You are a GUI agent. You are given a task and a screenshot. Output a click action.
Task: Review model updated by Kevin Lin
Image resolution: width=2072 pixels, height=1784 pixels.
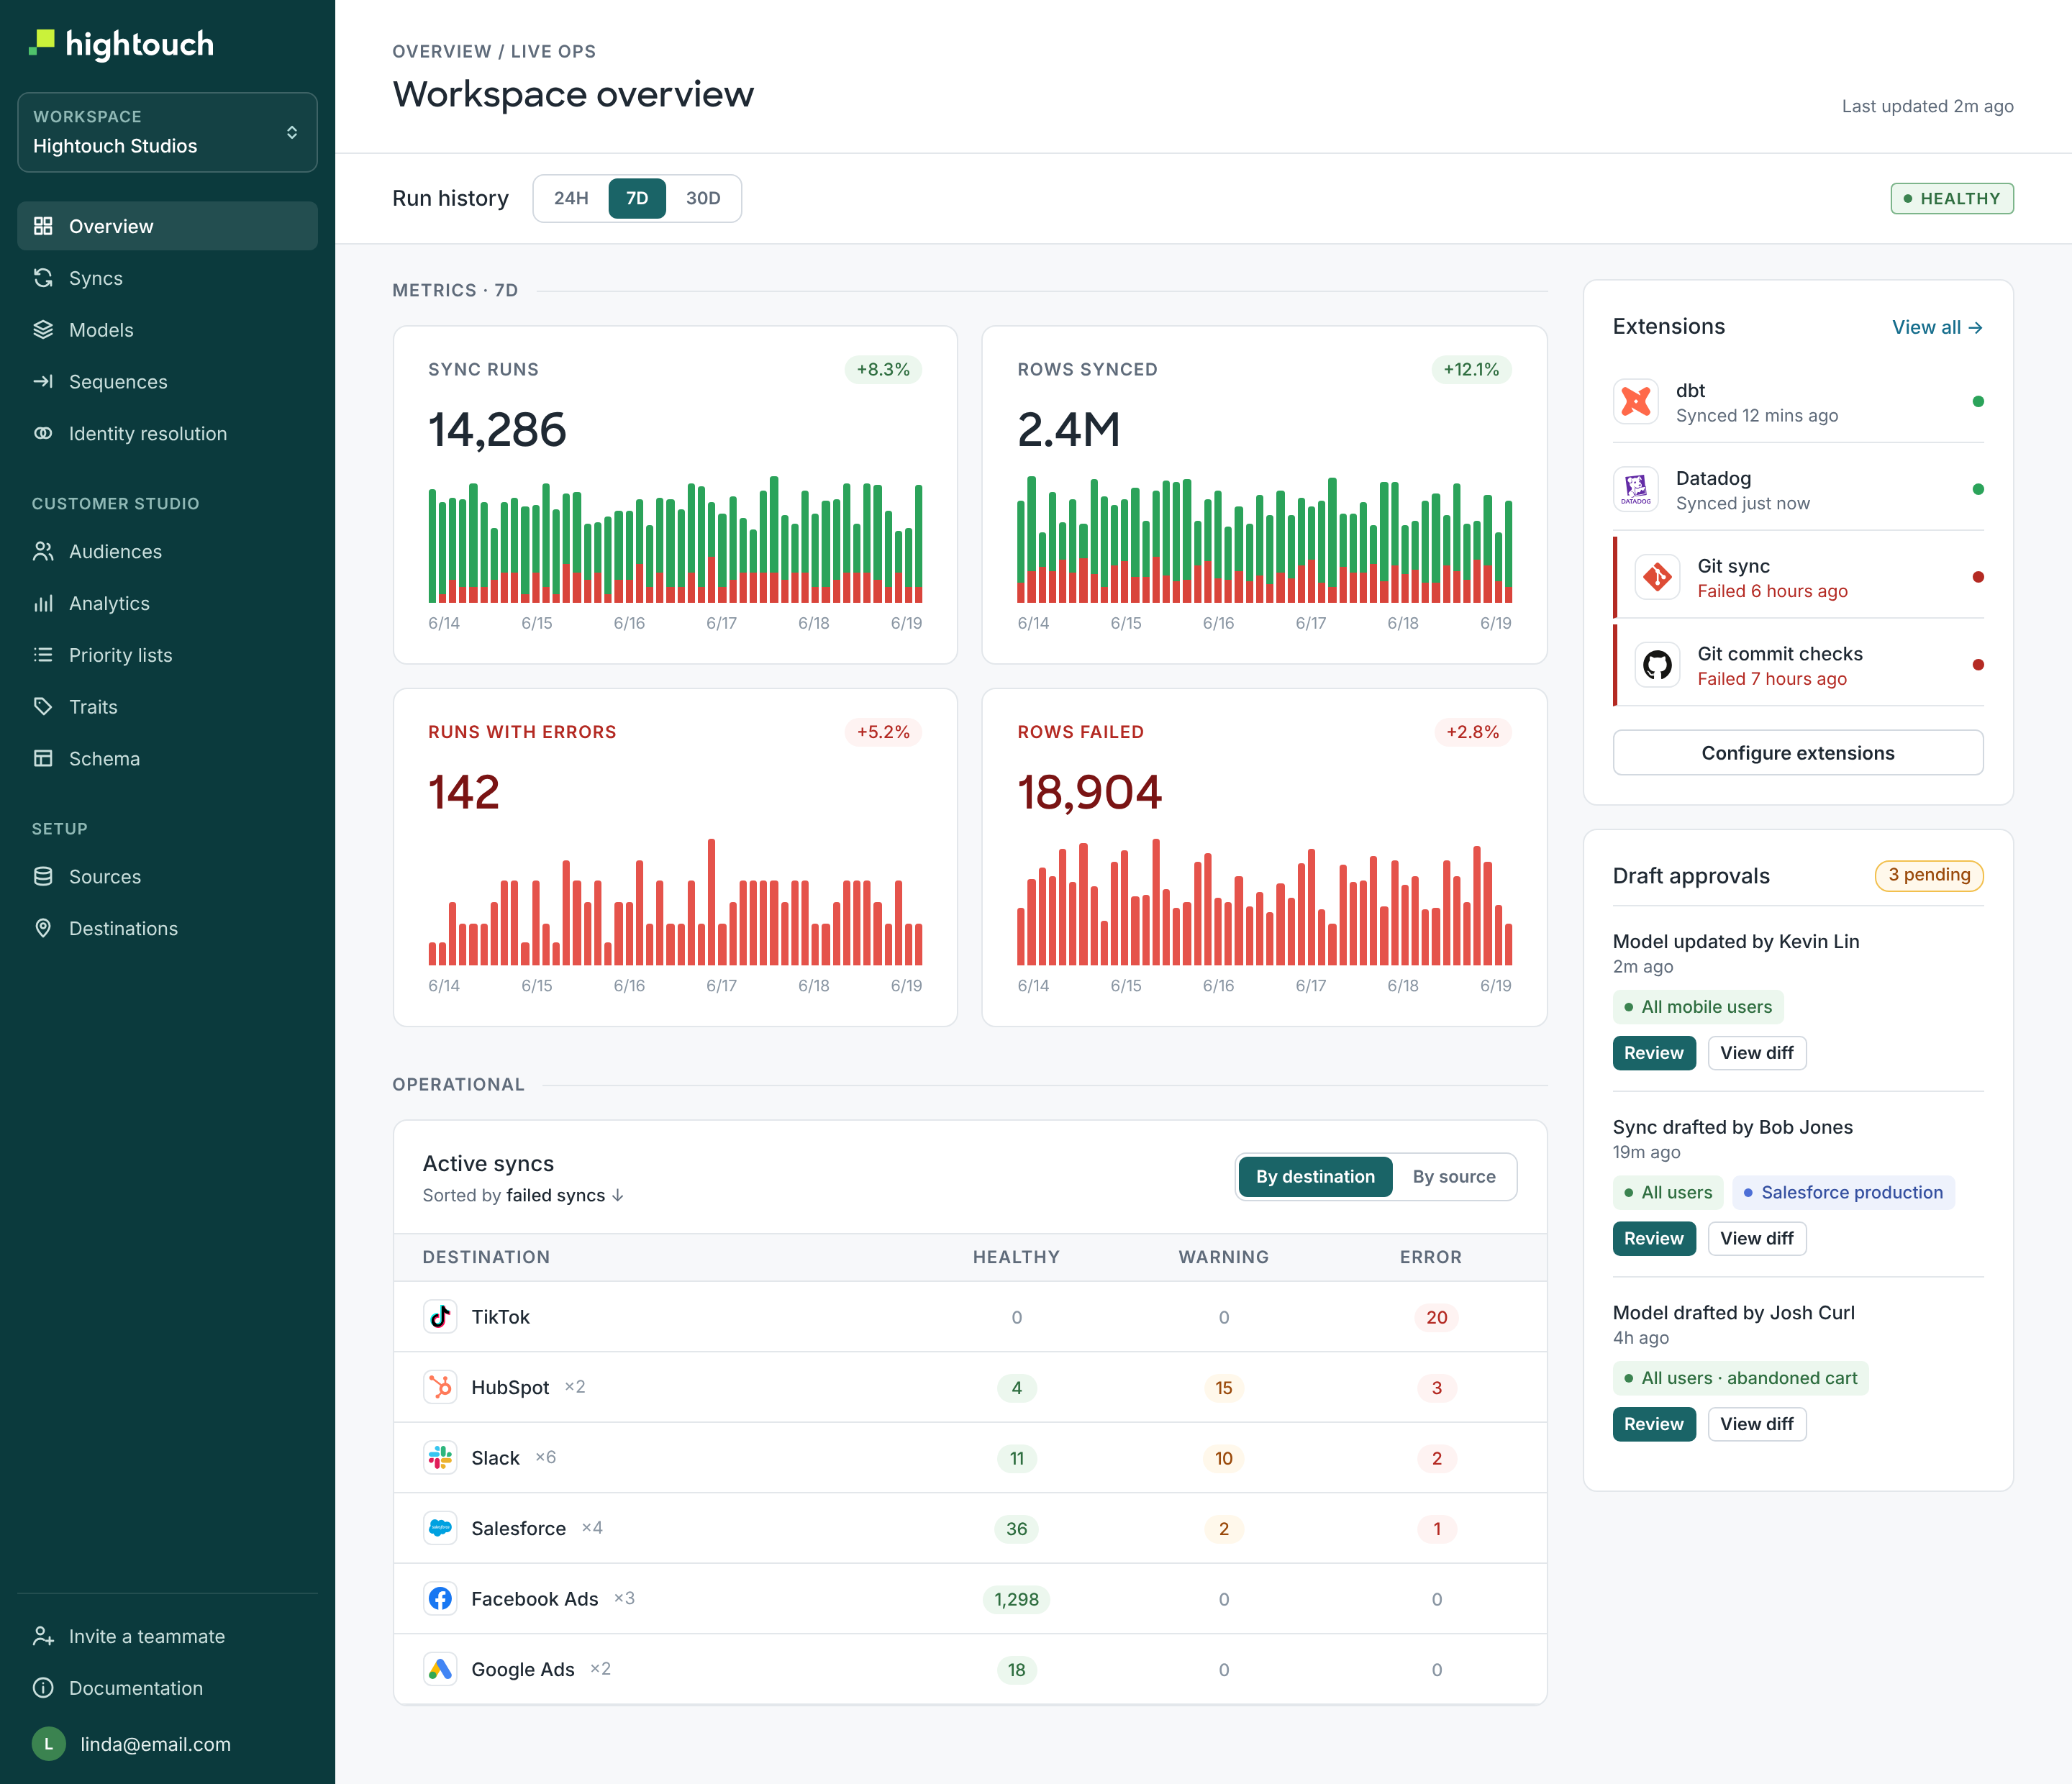[x=1654, y=1053]
